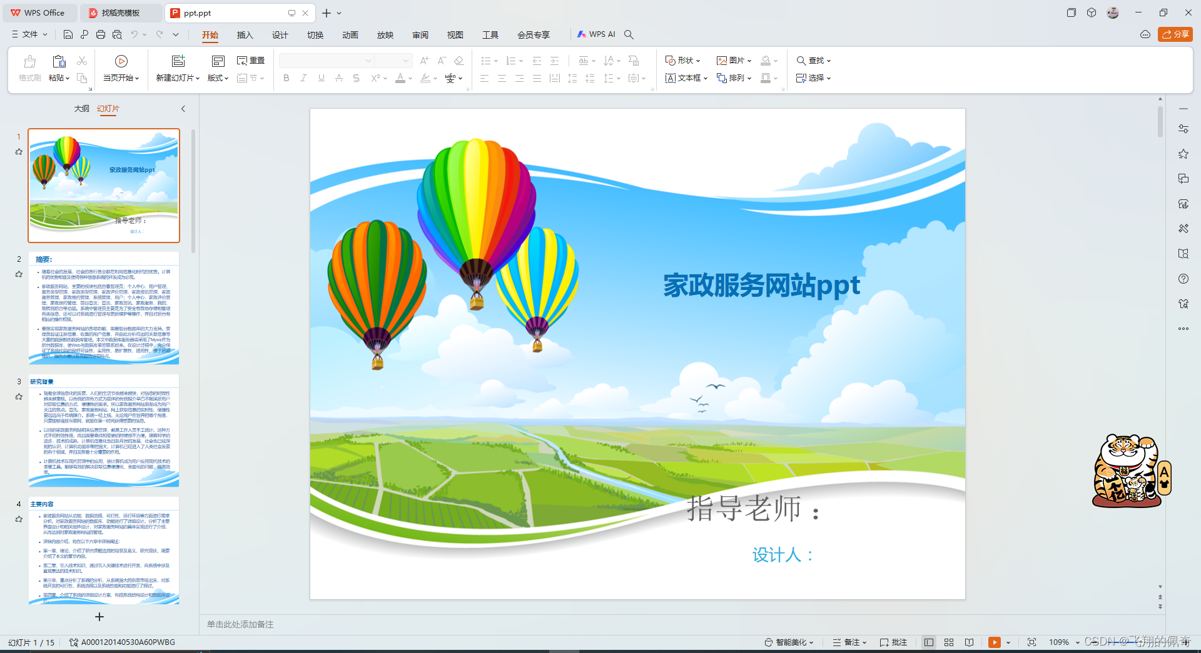The height and width of the screenshot is (653, 1201).
Task: Switch to the 审阅 review tab
Action: tap(420, 35)
